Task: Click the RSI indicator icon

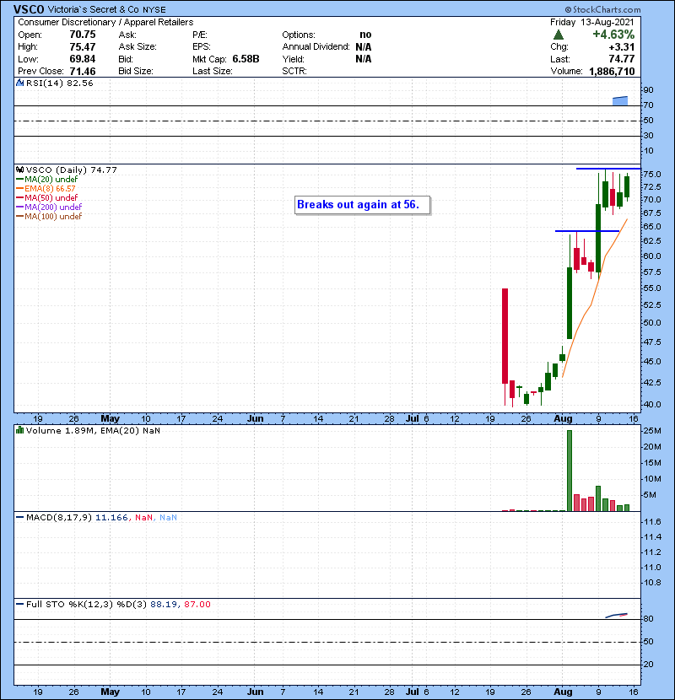Action: (19, 83)
